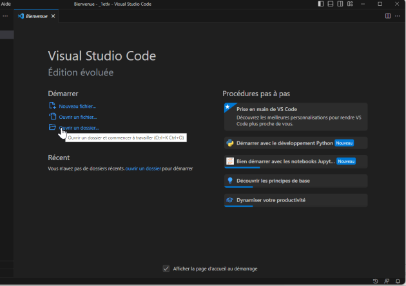Image resolution: width=406 pixels, height=286 pixels.
Task: Open 'Démarrer avec le développement Python' walkthrough
Action: click(284, 143)
